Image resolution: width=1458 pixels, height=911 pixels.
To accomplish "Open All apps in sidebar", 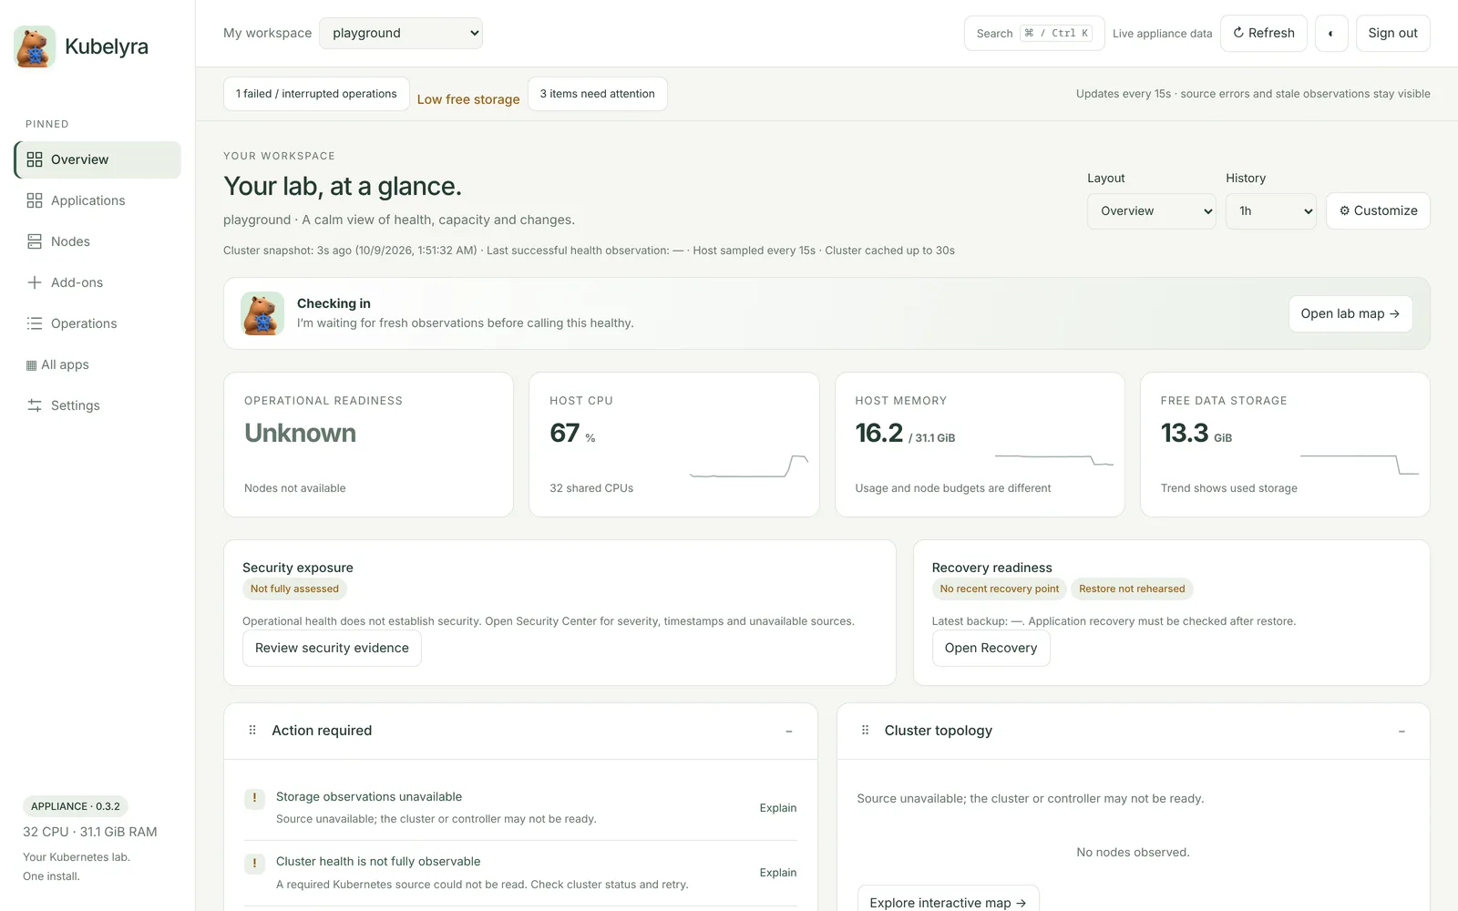I will tap(98, 364).
